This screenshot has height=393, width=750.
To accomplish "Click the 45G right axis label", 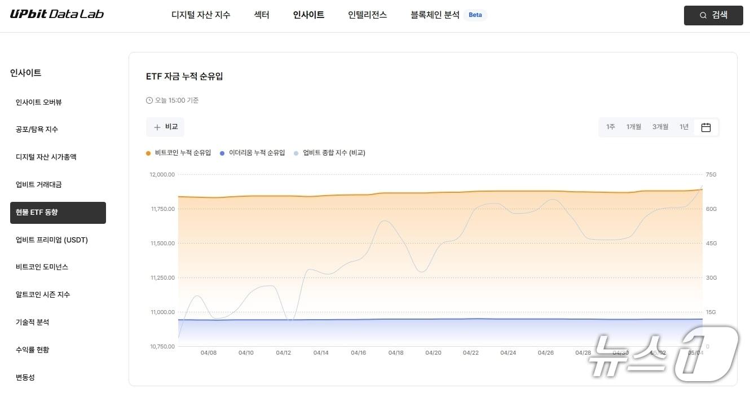I will pyautogui.click(x=711, y=244).
